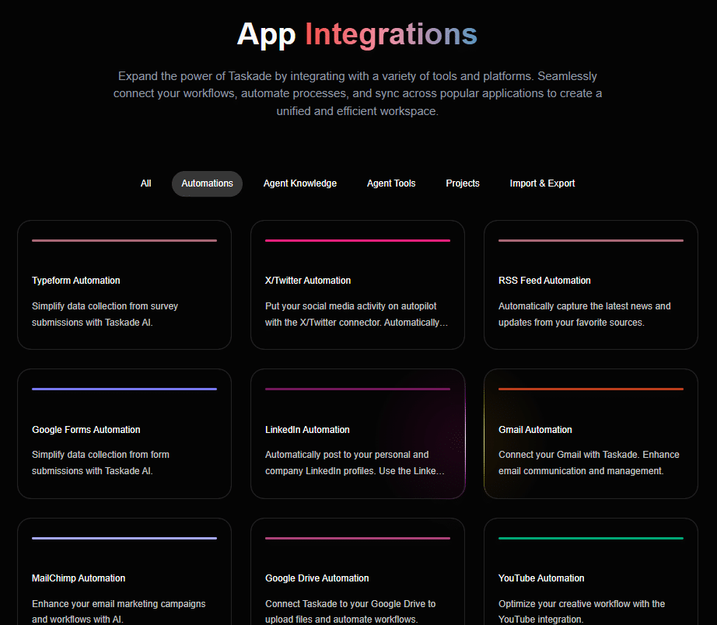Click text 'Connect Taskade to your Google Drive to'

pos(350,604)
